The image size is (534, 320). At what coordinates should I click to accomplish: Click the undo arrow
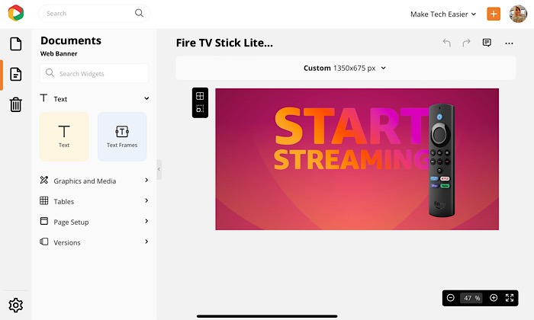point(447,43)
